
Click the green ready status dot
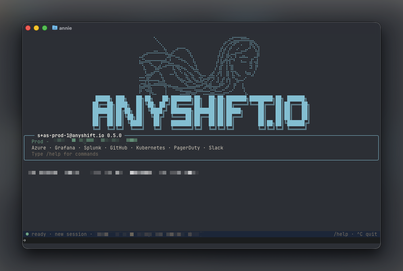point(27,234)
